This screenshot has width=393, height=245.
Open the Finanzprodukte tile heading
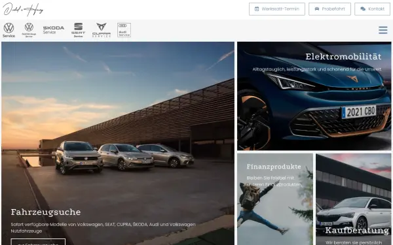(274, 167)
